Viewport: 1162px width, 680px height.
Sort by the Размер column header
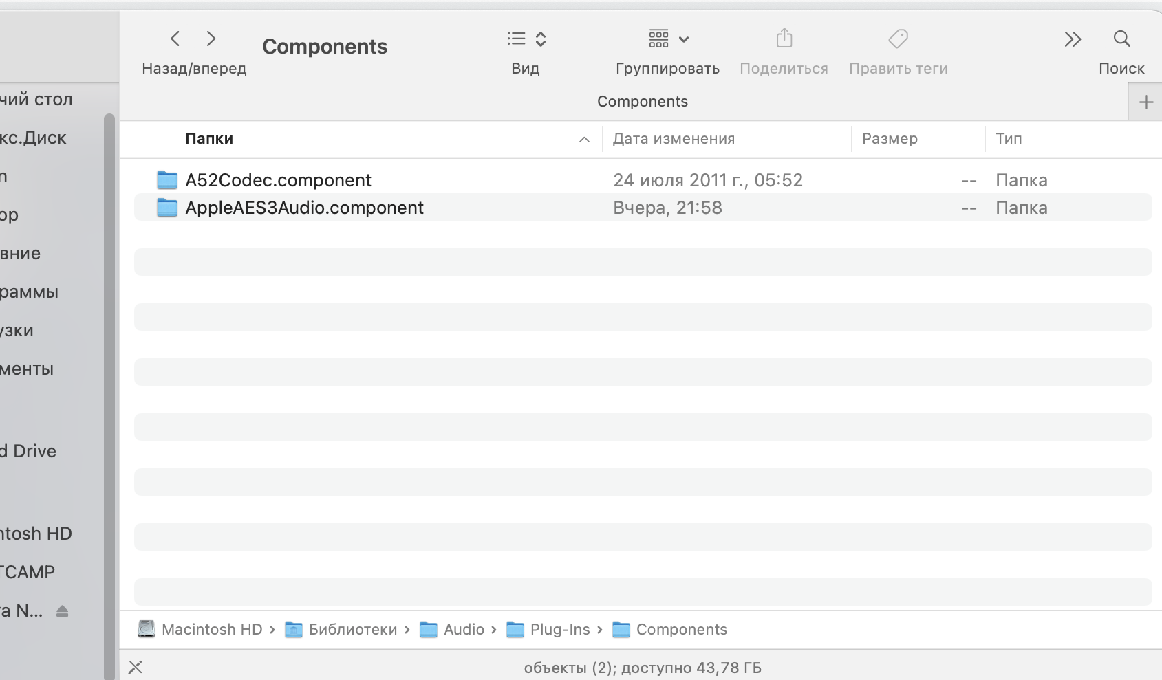(890, 139)
